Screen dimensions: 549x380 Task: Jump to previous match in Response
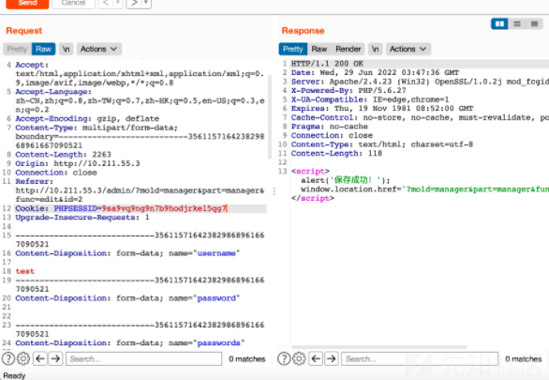click(x=316, y=358)
